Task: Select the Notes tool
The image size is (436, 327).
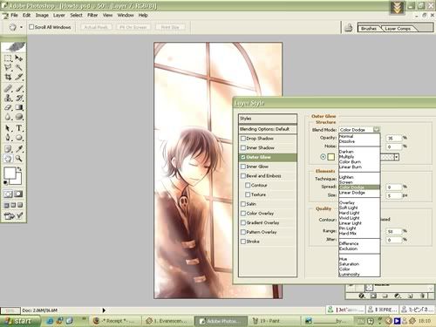Action: point(8,149)
